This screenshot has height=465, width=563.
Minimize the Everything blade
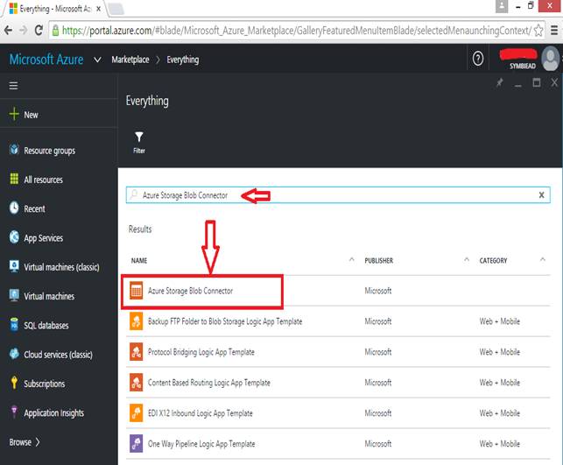[x=517, y=85]
